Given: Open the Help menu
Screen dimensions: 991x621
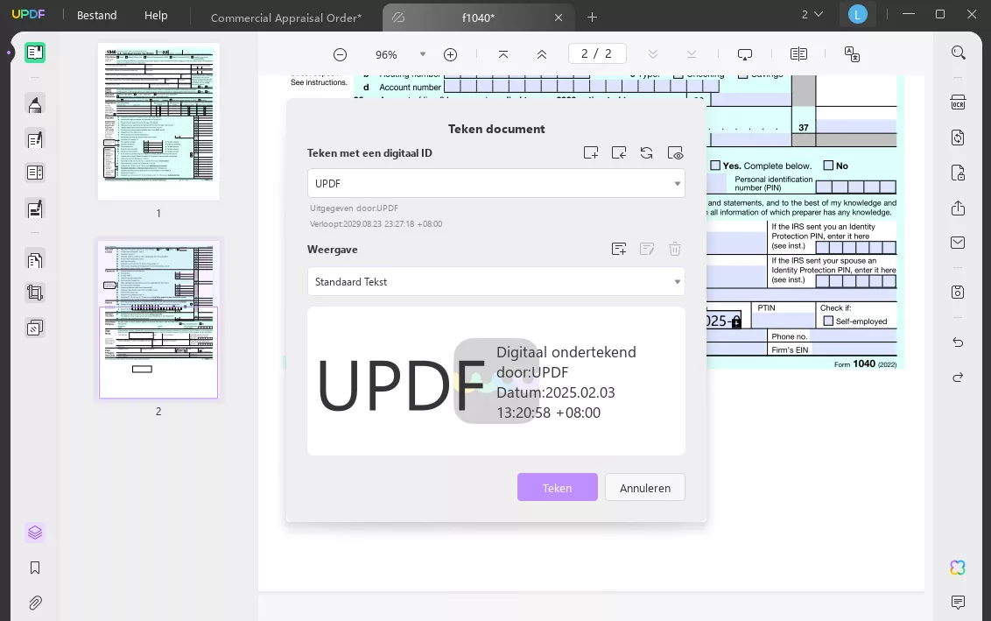Looking at the screenshot, I should [x=156, y=15].
